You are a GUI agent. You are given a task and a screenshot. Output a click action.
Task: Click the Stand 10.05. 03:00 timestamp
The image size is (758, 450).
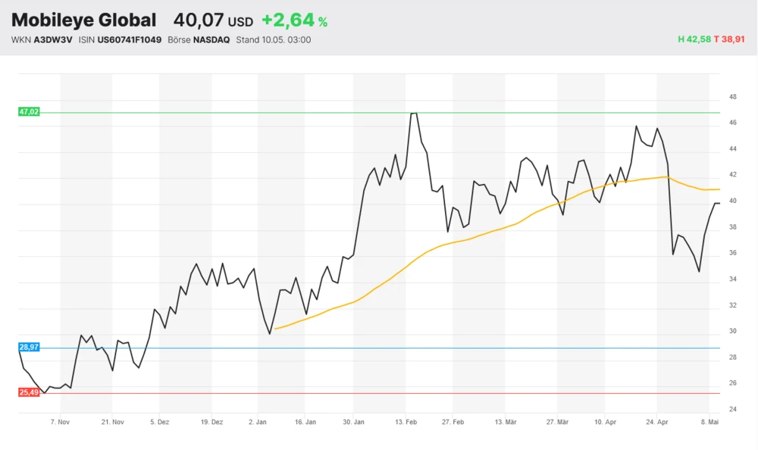(x=273, y=39)
